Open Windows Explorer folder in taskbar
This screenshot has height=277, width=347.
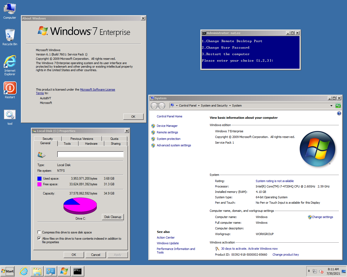[x=37, y=271]
